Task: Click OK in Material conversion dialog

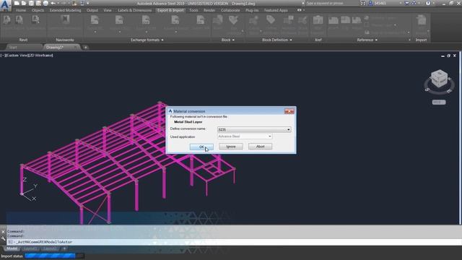Action: tap(201, 147)
